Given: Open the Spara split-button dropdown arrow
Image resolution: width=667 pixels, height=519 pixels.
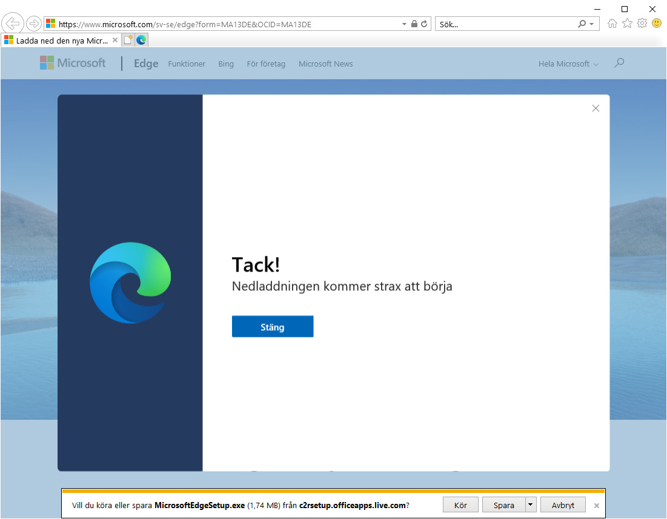Looking at the screenshot, I should (x=530, y=504).
